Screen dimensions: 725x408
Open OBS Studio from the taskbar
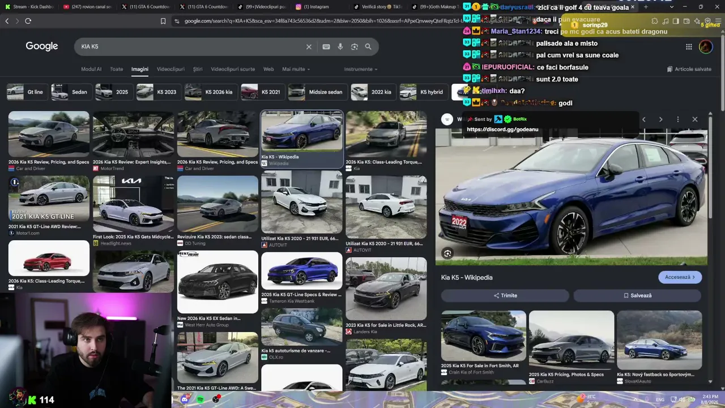tap(217, 399)
